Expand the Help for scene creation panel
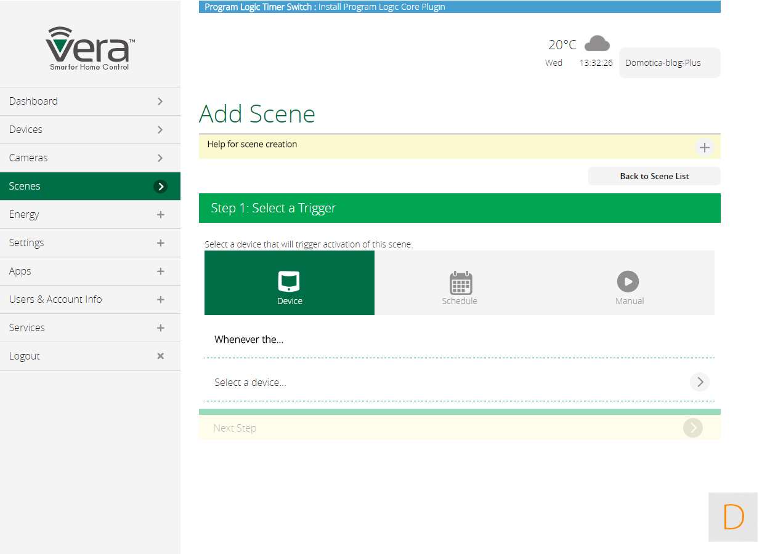 point(704,148)
